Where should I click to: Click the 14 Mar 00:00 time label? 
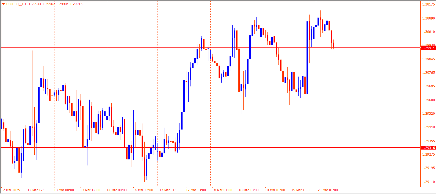[117, 190]
